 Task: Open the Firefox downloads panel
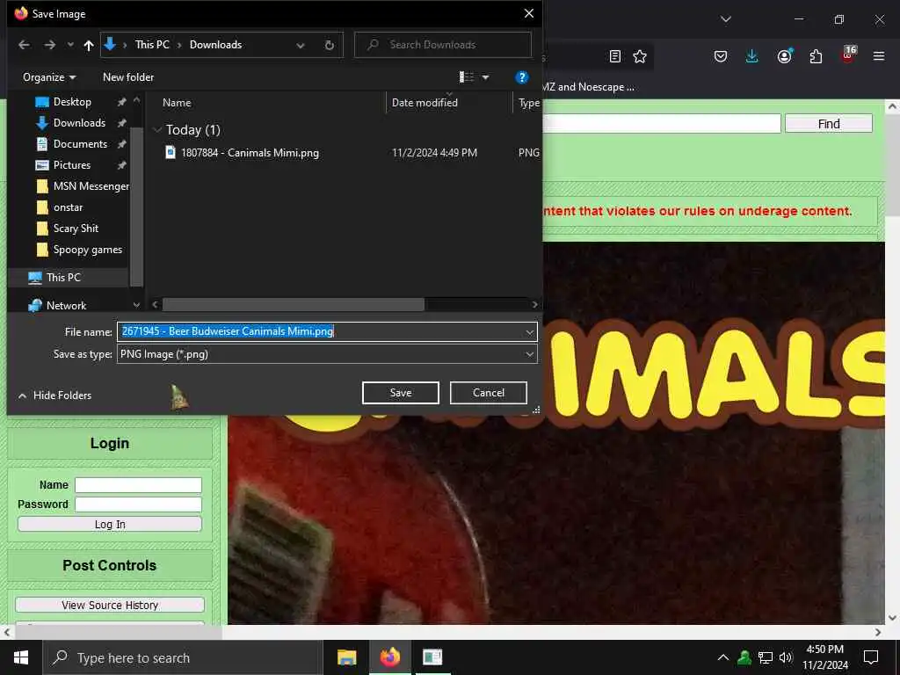click(x=752, y=56)
